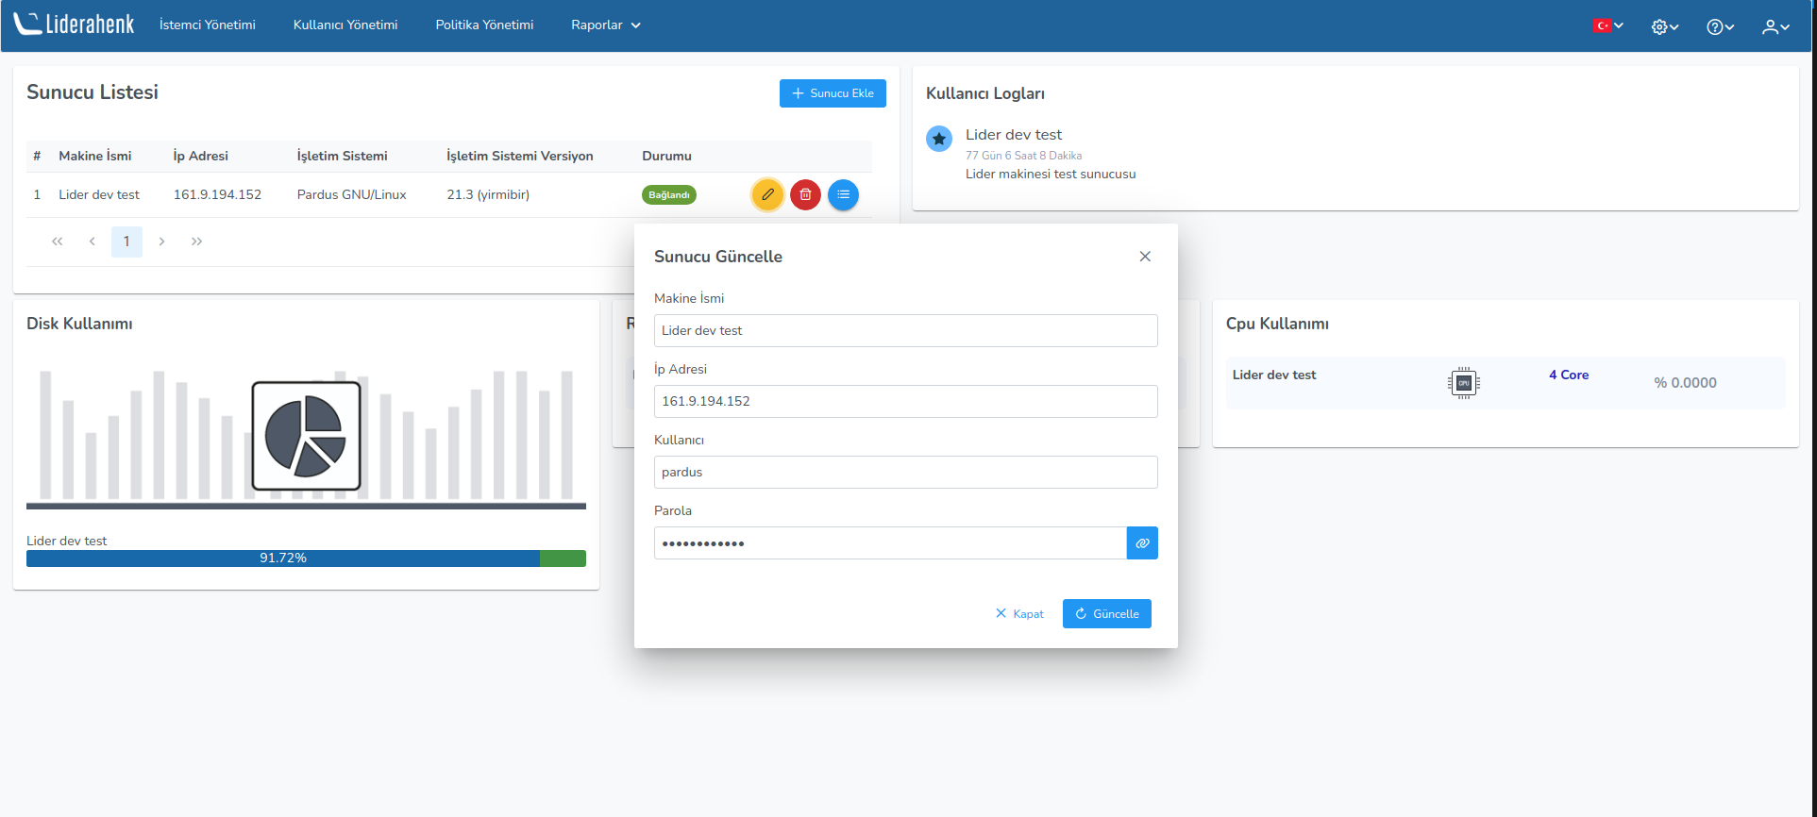The width and height of the screenshot is (1817, 817).
Task: Open the settings gear dropdown
Action: point(1665,26)
